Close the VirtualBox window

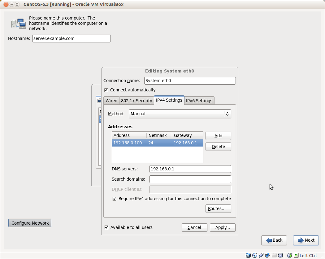coord(6,4)
